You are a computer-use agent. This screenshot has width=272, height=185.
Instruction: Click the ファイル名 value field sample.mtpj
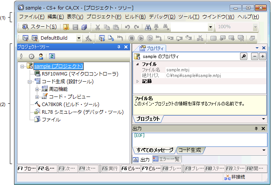(178, 70)
